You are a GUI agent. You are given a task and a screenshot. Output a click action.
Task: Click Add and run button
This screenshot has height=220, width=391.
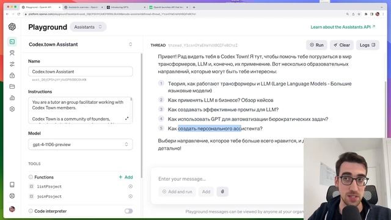tap(177, 191)
